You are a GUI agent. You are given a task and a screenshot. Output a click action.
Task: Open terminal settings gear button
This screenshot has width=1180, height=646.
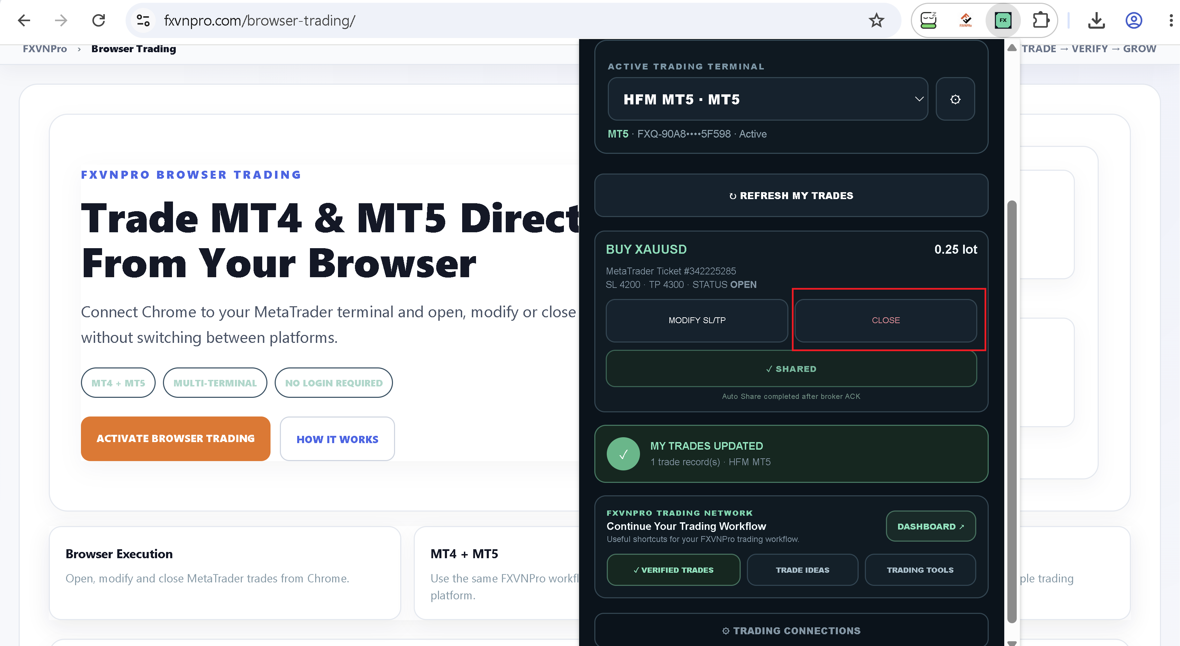955,99
